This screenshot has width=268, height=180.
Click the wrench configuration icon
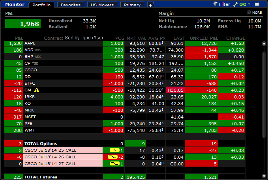point(236,4)
